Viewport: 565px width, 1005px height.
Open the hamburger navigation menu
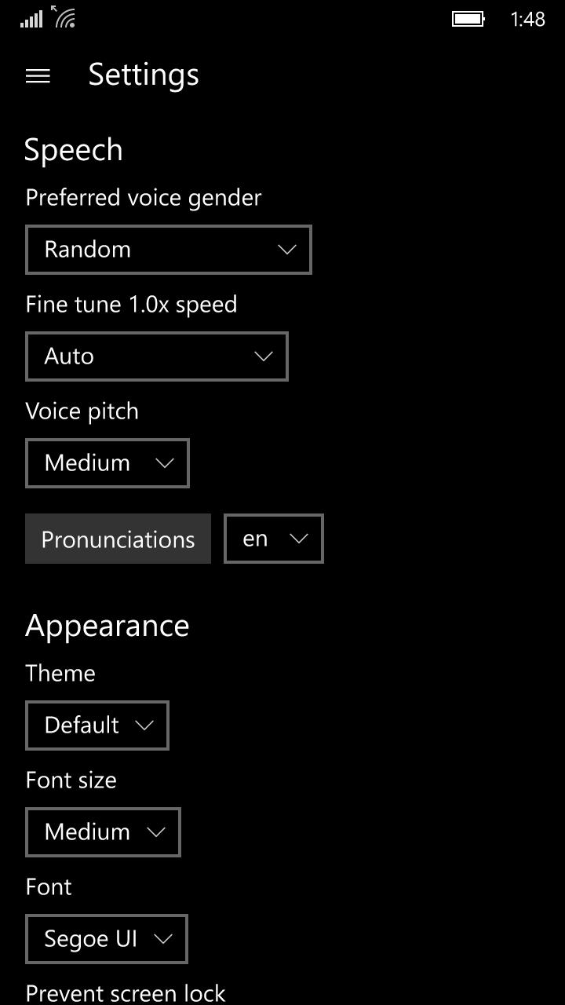tap(38, 75)
